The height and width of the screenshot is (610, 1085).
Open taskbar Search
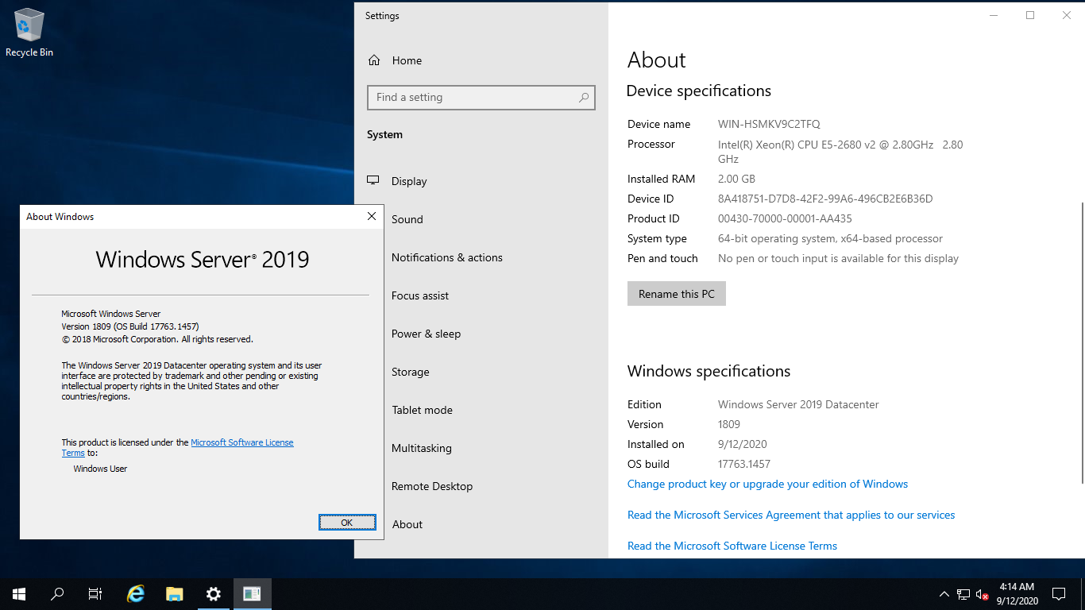[x=57, y=593]
